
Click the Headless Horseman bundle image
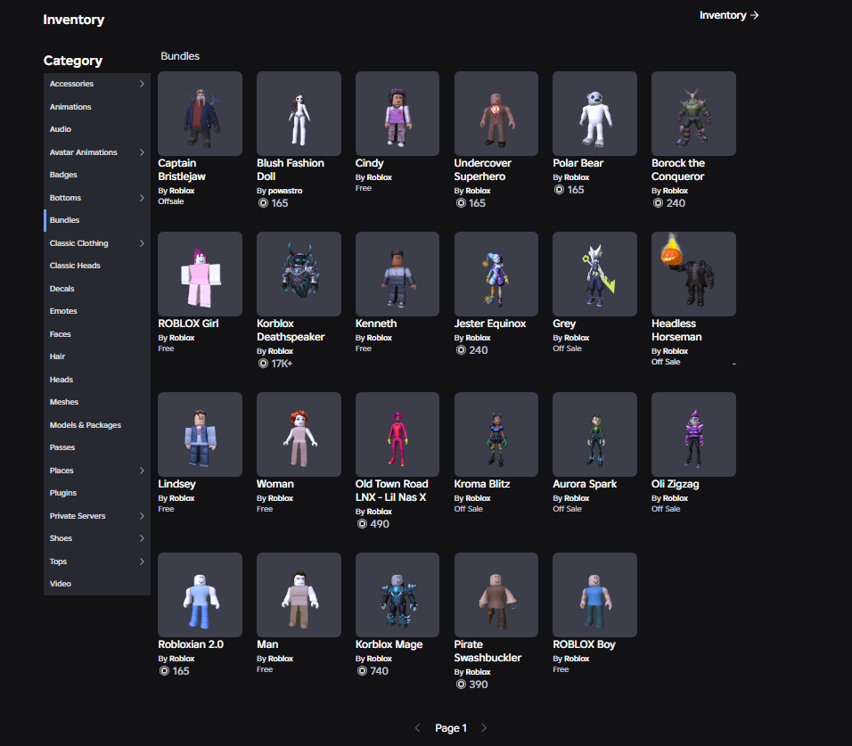[693, 274]
